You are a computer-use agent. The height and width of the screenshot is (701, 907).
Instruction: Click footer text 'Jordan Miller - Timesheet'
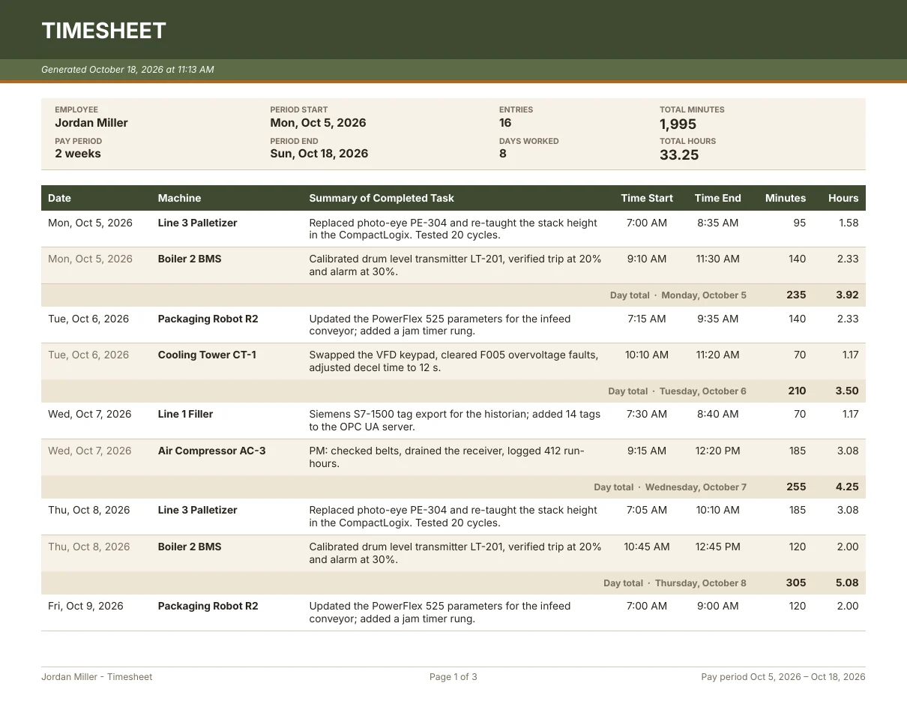click(x=97, y=677)
